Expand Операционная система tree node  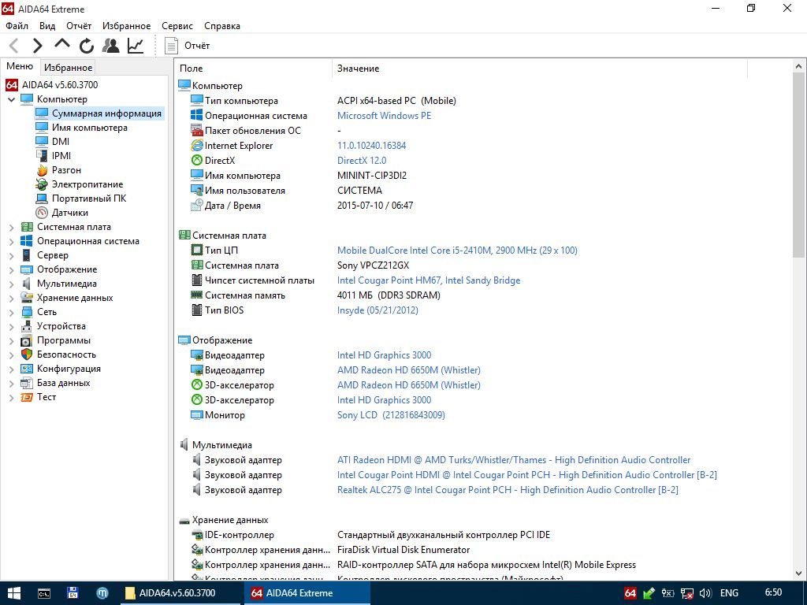tap(11, 241)
